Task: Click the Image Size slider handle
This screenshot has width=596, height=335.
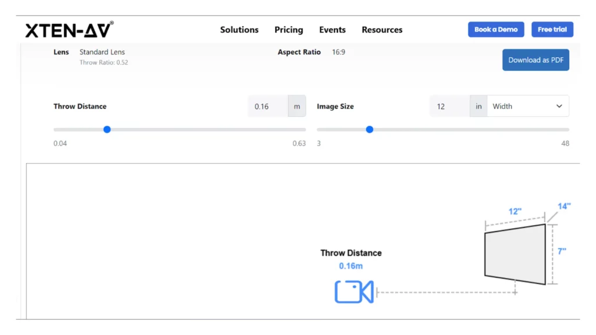Action: (x=370, y=130)
